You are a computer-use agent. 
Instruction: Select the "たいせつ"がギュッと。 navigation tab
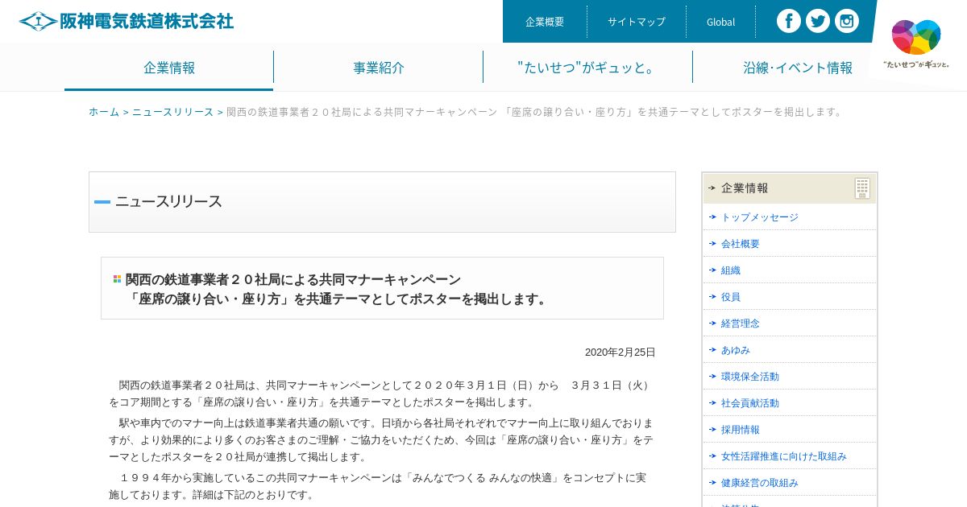587,68
